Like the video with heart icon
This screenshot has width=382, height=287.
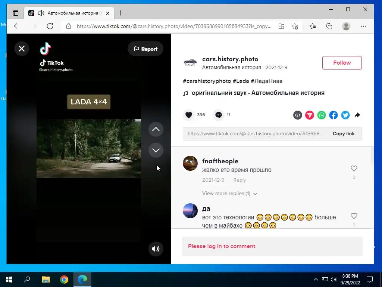point(189,115)
